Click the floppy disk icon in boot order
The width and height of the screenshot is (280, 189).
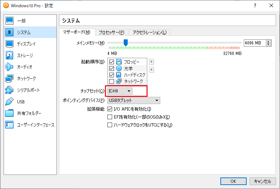point(119,62)
